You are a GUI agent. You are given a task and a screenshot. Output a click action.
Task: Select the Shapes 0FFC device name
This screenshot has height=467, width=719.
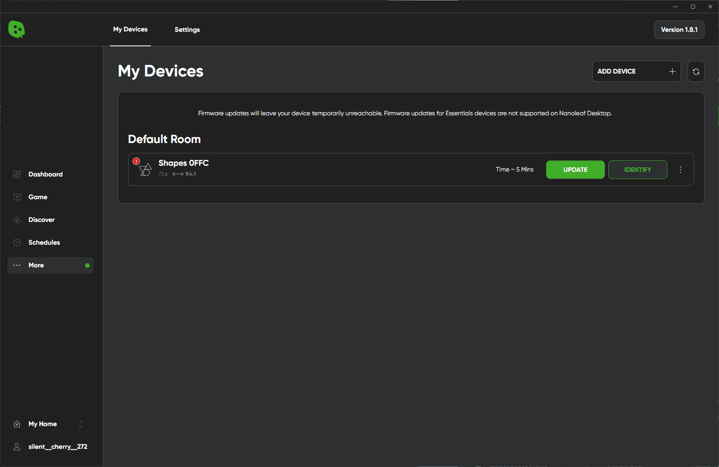(183, 163)
